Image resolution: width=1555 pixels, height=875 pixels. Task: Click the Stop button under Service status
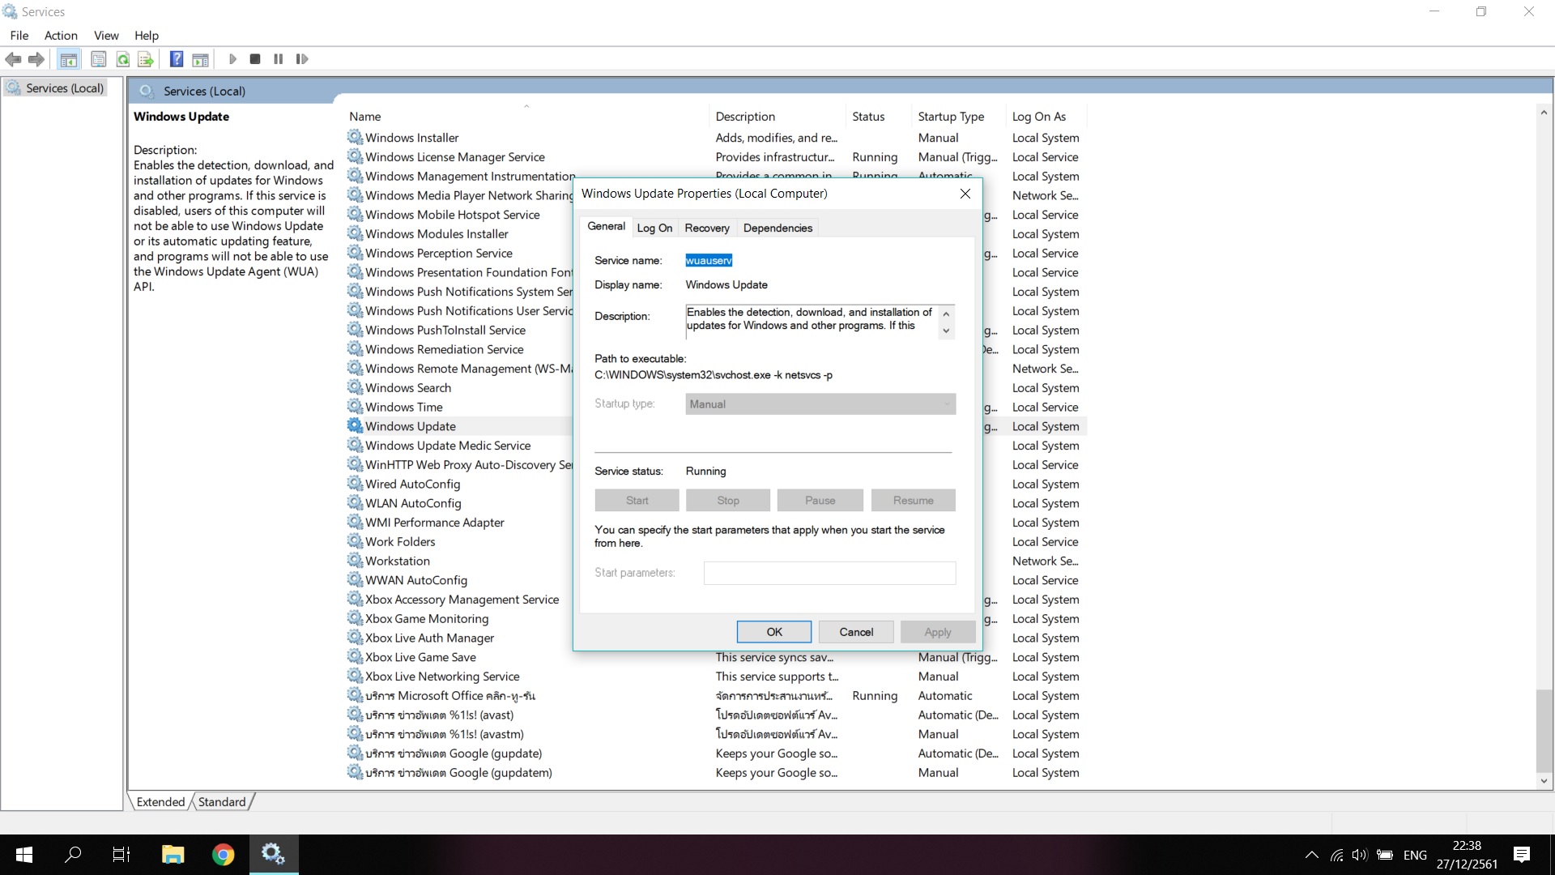728,501
